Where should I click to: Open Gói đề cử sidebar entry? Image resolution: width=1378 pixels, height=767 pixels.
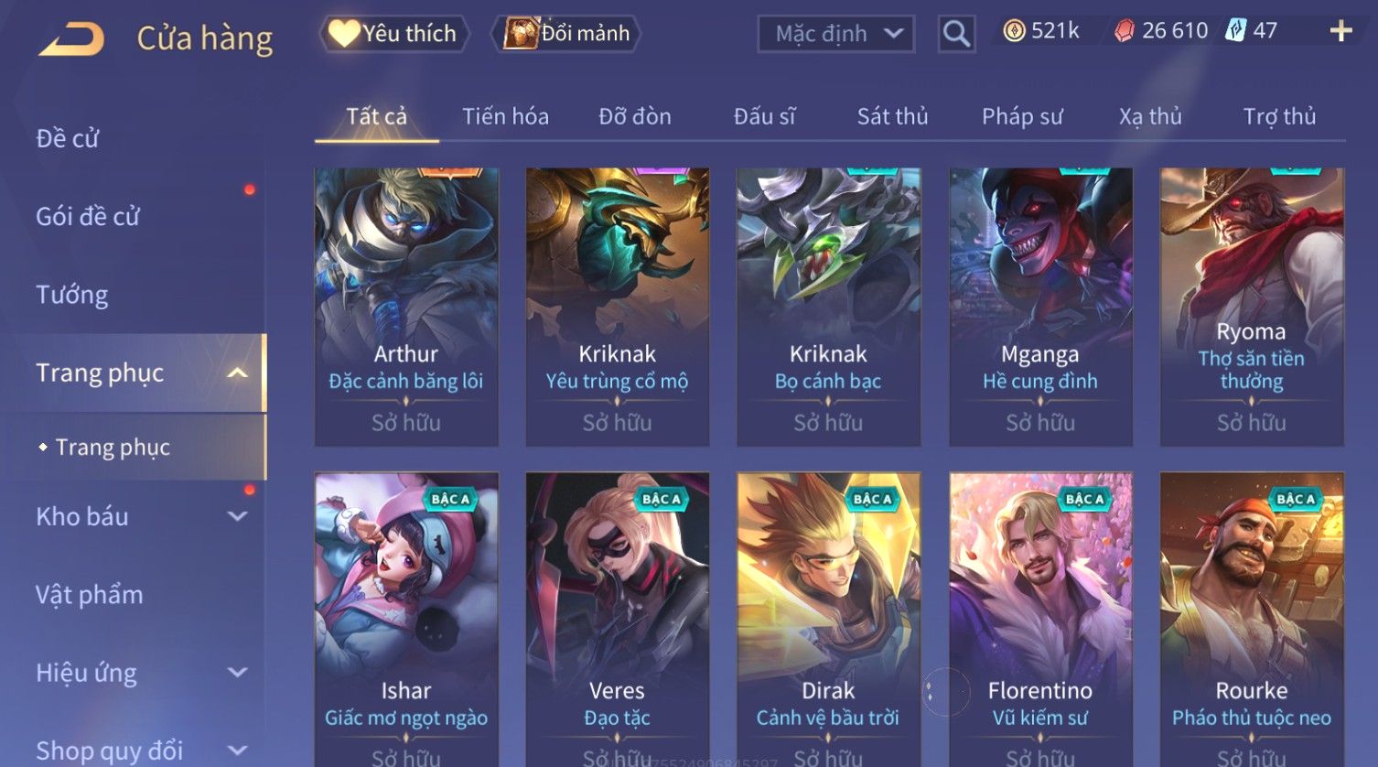[x=88, y=217]
